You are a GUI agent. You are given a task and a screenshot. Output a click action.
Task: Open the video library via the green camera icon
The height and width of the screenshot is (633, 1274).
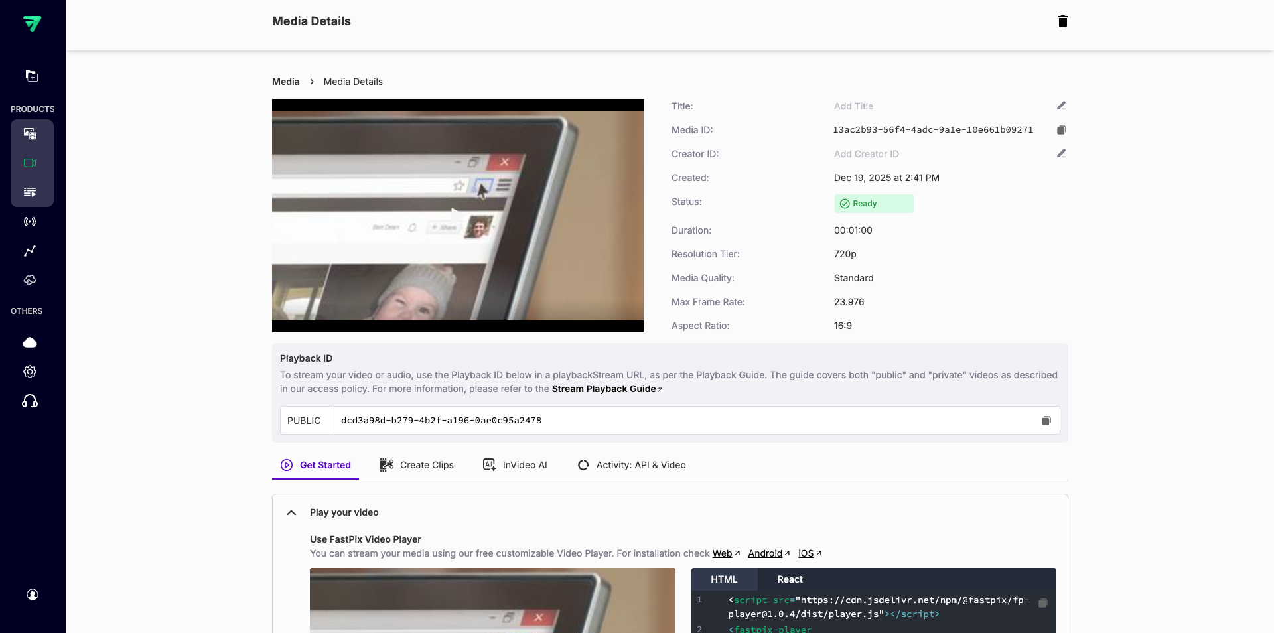(29, 163)
